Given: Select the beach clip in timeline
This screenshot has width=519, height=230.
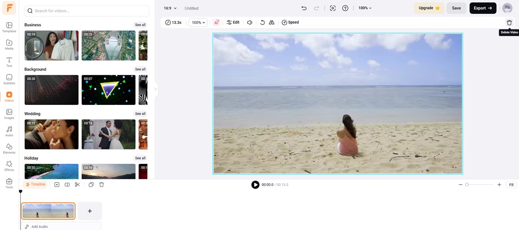Looking at the screenshot, I should coord(48,211).
